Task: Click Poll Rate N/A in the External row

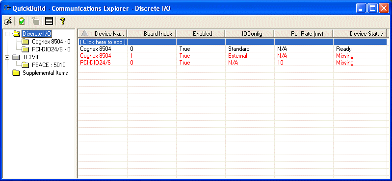Action: pos(282,56)
